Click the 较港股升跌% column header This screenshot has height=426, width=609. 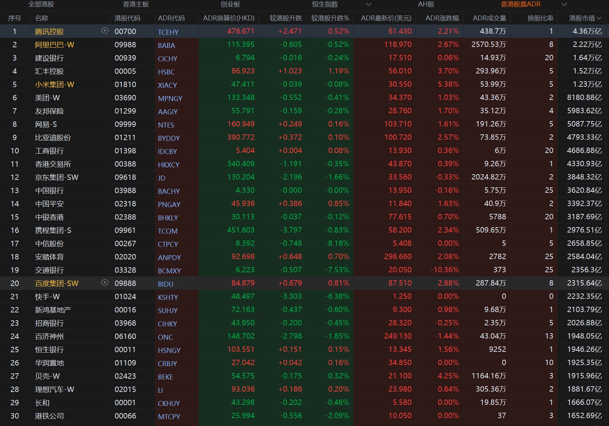[x=330, y=18]
